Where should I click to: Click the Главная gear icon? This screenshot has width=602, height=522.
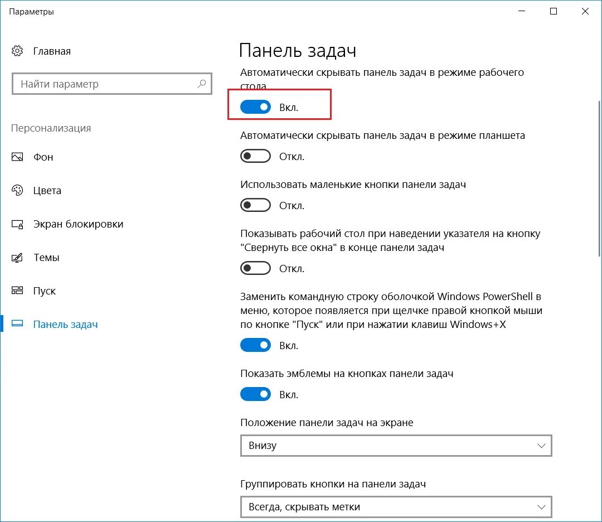pyautogui.click(x=17, y=51)
